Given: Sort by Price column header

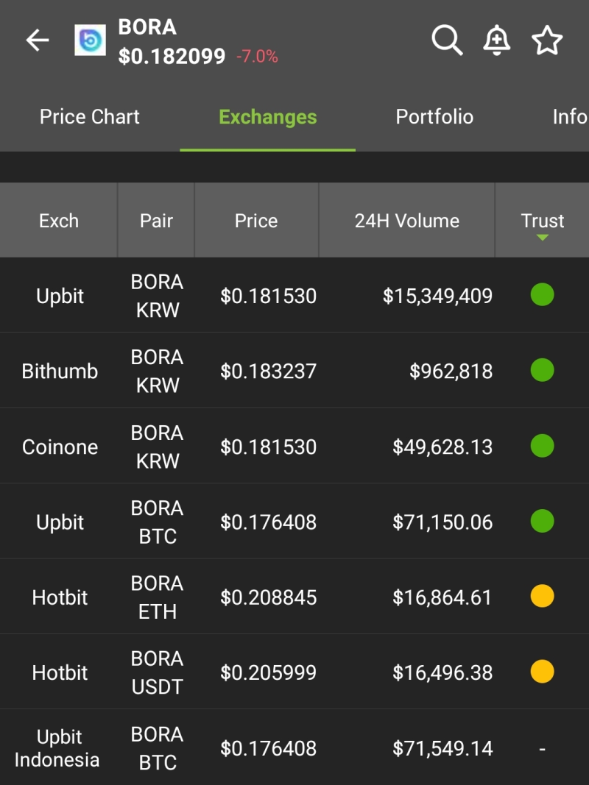Looking at the screenshot, I should (256, 221).
